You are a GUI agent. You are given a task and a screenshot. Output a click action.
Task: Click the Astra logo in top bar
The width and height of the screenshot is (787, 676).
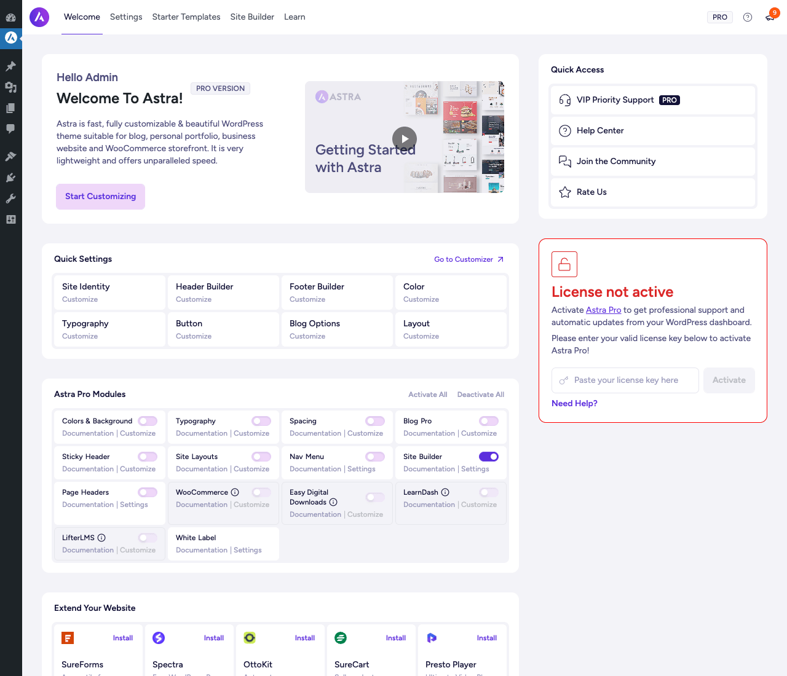[x=39, y=17]
